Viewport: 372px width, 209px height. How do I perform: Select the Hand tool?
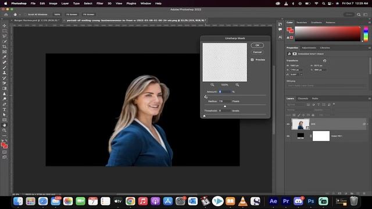coord(4,125)
